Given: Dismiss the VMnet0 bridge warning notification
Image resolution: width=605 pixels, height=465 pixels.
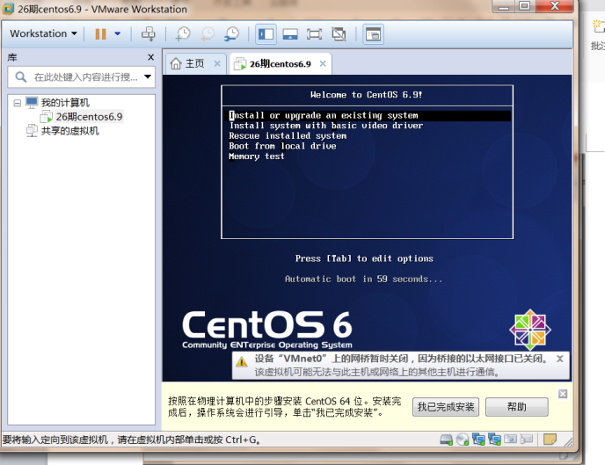Looking at the screenshot, I should click(560, 359).
